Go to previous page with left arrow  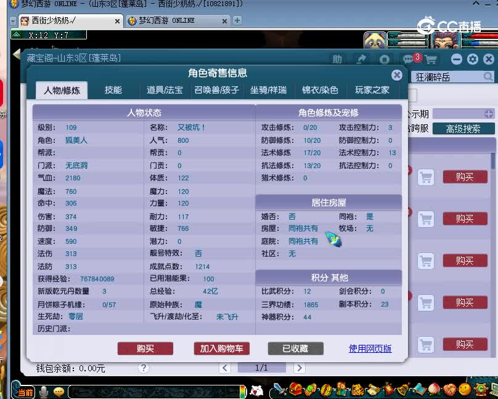(x=225, y=368)
